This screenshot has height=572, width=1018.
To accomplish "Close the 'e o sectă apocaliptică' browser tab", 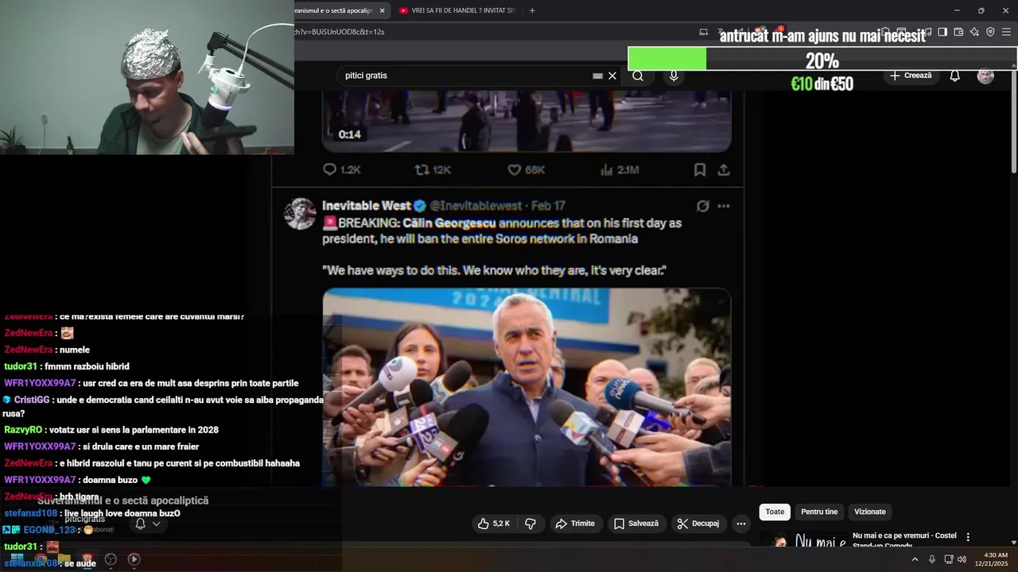I will [x=383, y=10].
